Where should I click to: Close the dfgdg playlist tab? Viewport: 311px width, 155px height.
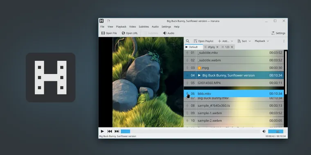pyautogui.click(x=217, y=47)
